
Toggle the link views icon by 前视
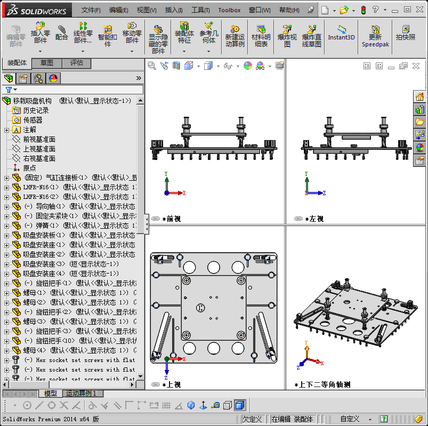point(156,219)
